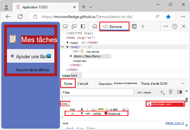Select the Styles tab
Image resolution: width=190 pixels, height=130 pixels.
68,83
